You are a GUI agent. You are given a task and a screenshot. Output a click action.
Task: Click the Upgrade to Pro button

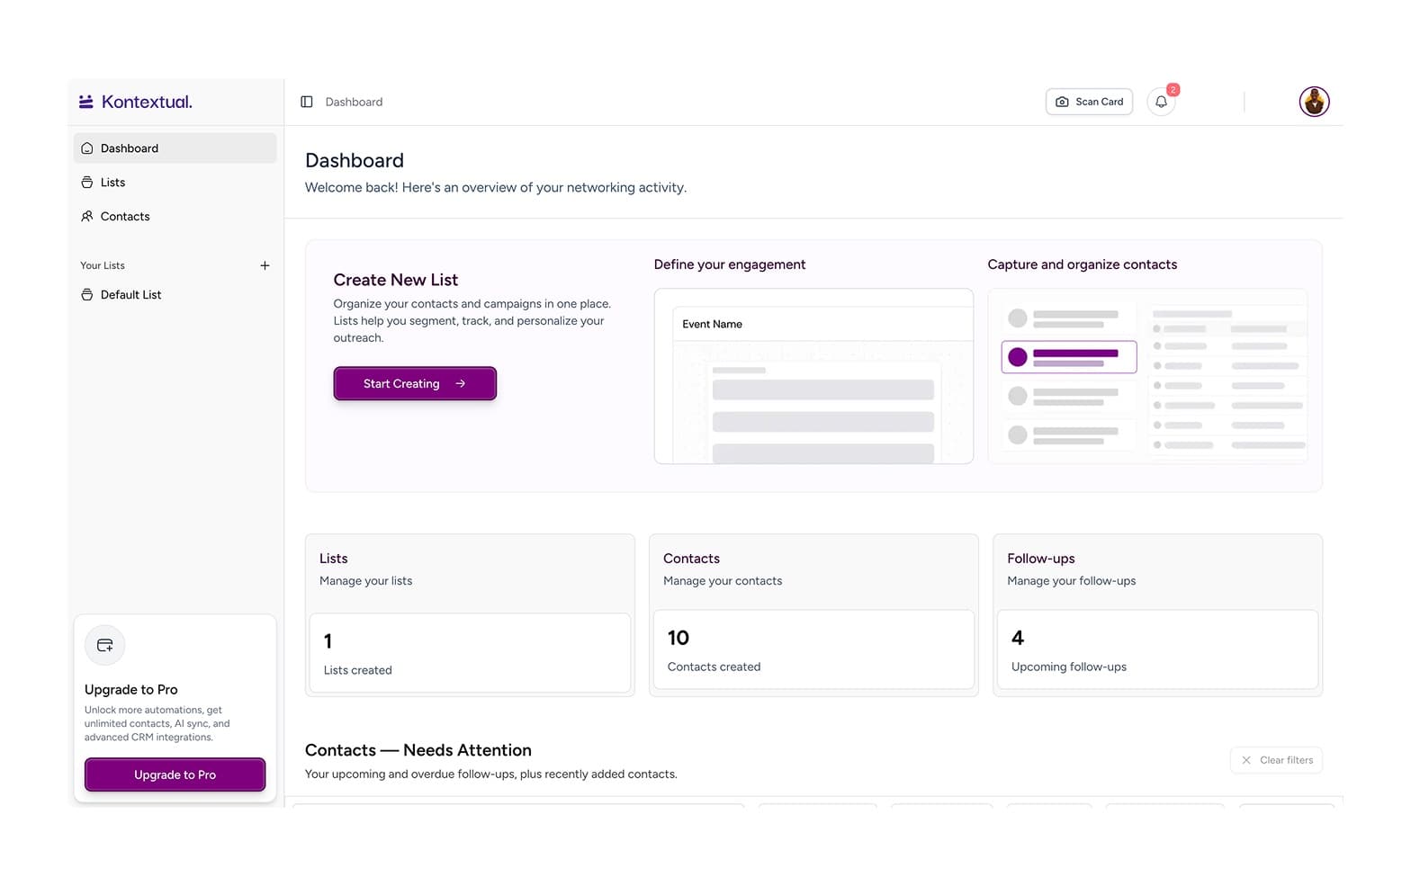175,774
